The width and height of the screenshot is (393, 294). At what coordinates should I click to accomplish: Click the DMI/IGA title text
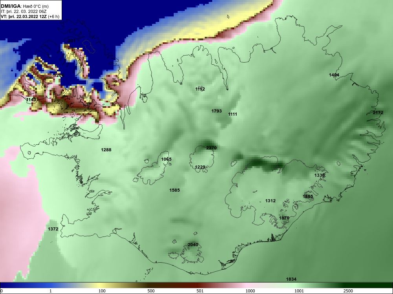tap(11, 6)
